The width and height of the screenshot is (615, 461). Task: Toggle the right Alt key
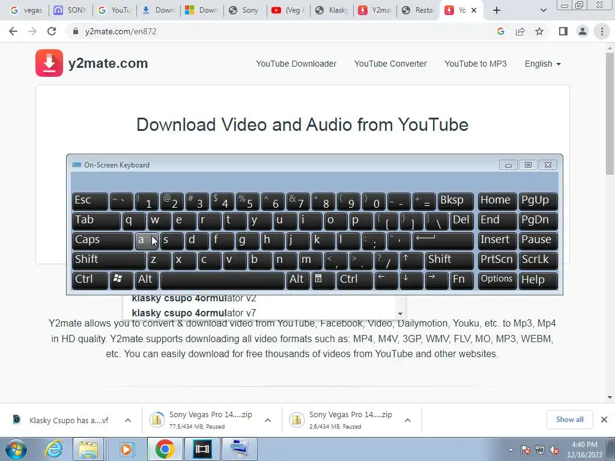coord(298,280)
